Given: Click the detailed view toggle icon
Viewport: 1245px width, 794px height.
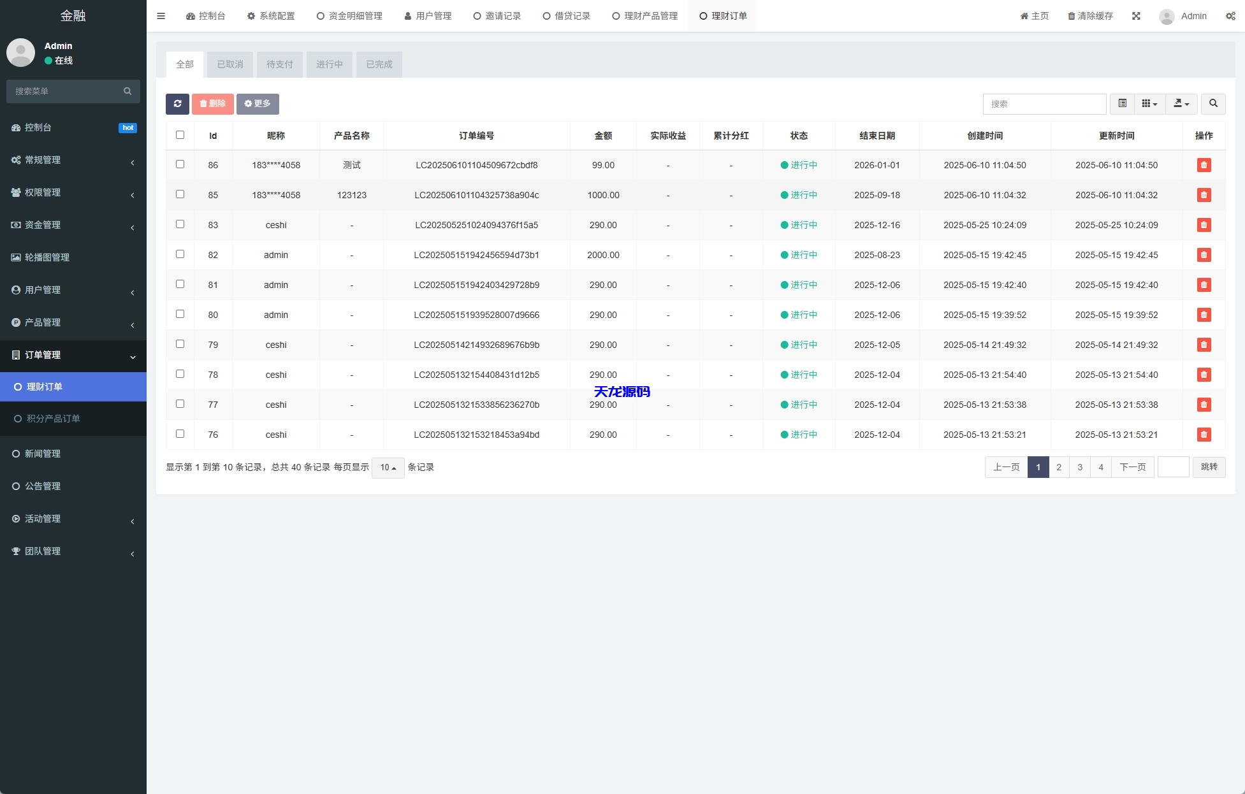Looking at the screenshot, I should click(1123, 104).
